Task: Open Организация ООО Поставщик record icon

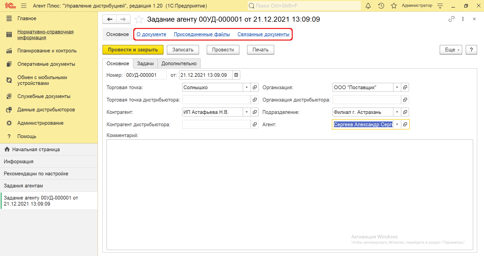Action: point(405,87)
